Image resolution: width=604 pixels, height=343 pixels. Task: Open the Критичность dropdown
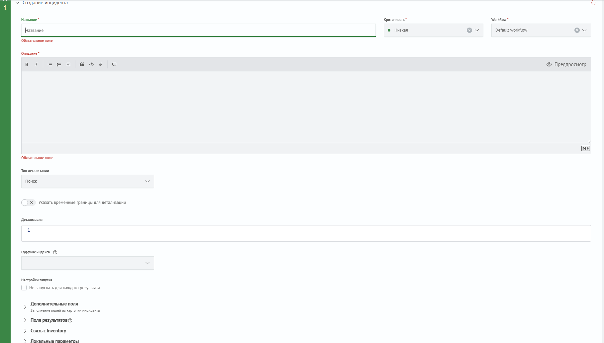(x=477, y=30)
